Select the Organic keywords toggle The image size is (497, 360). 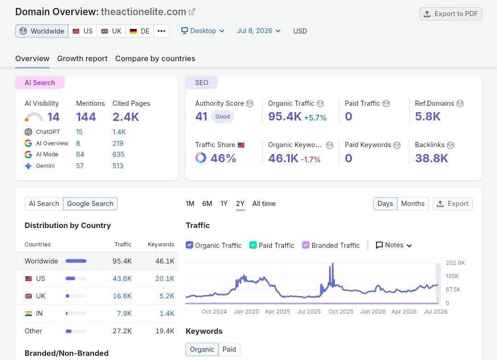pos(202,349)
